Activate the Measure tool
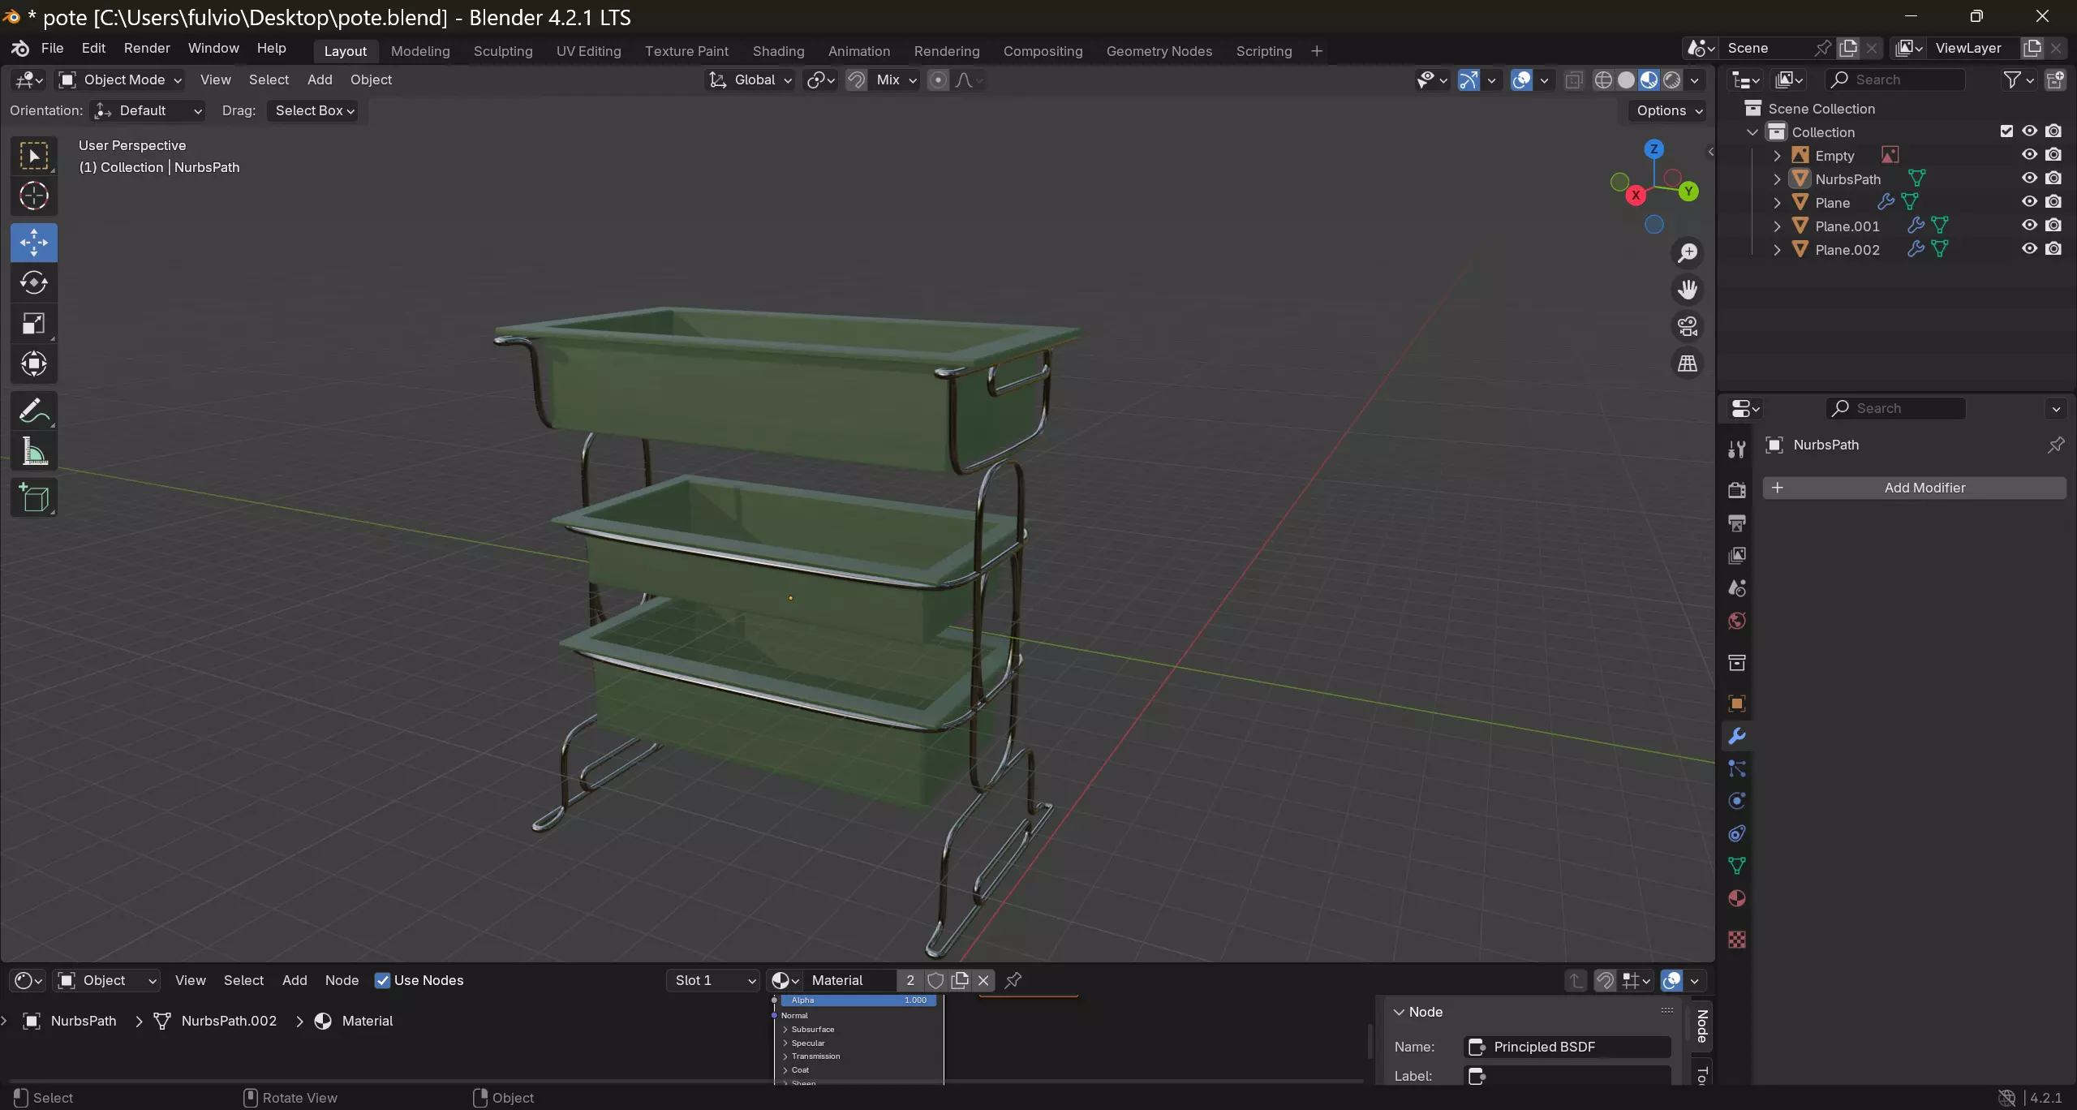This screenshot has width=2077, height=1110. point(33,451)
